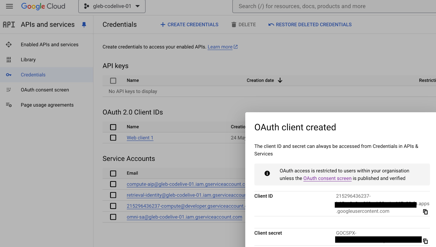Click the Google Cloud logo

click(43, 6)
